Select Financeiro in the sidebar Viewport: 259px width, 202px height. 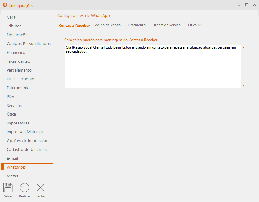[x=16, y=53]
